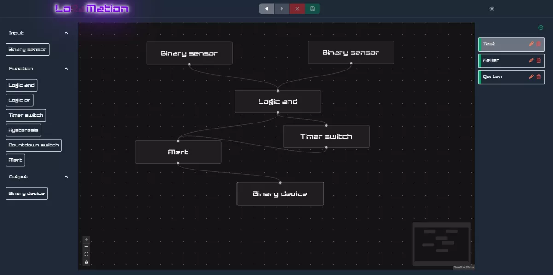Open the Keller flow
The width and height of the screenshot is (553, 275).
coord(502,60)
